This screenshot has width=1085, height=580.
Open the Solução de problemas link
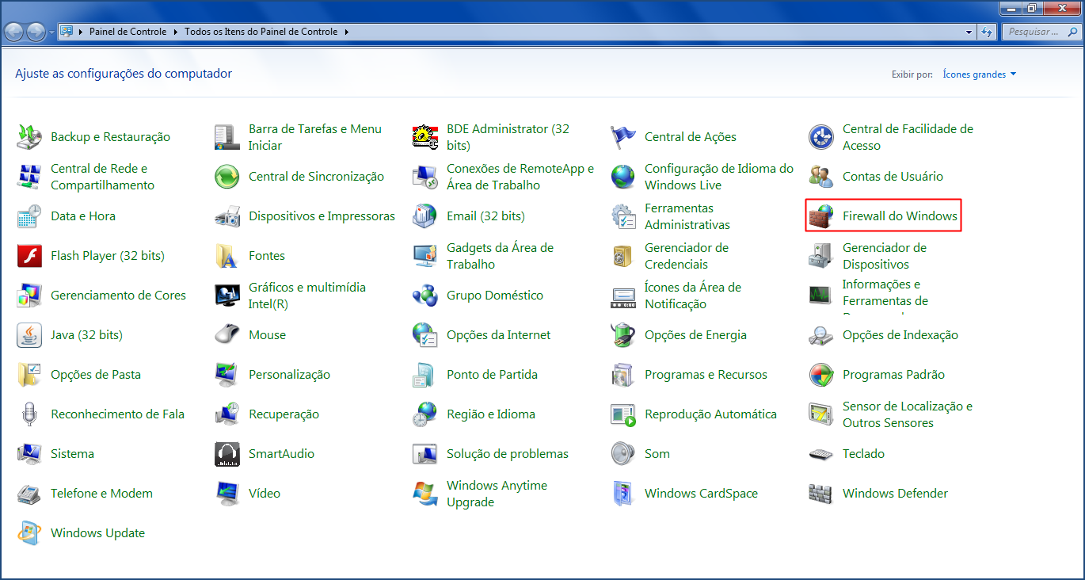(x=508, y=454)
